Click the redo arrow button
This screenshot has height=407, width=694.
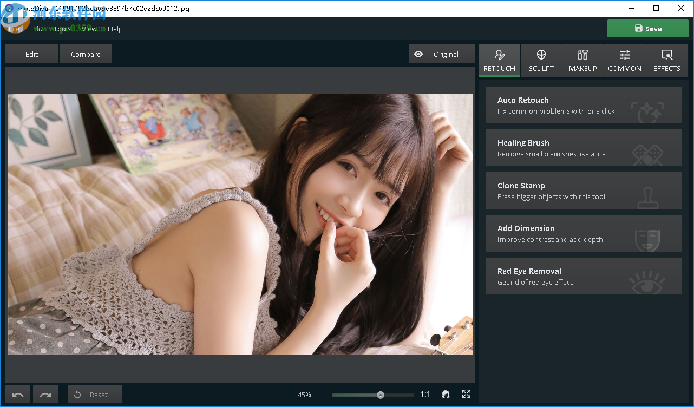click(45, 395)
